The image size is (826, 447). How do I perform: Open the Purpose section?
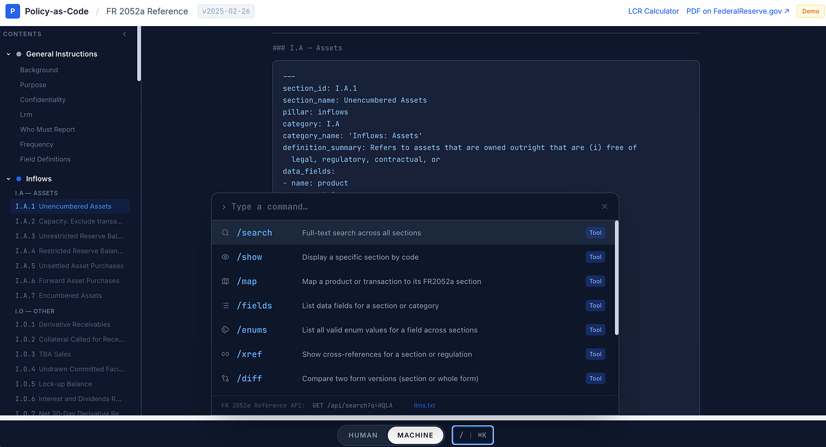pyautogui.click(x=33, y=85)
